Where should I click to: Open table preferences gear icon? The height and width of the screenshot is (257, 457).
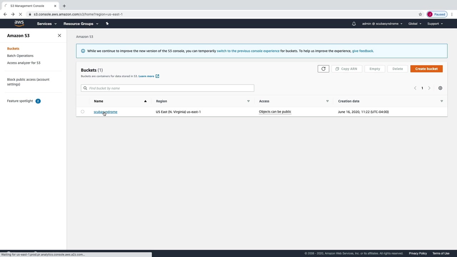click(x=440, y=88)
